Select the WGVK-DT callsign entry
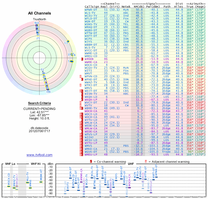Viewport: 208px width, 199px height. (91, 152)
